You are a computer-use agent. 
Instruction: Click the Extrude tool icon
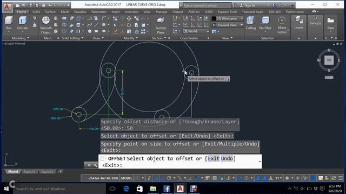(22, 20)
